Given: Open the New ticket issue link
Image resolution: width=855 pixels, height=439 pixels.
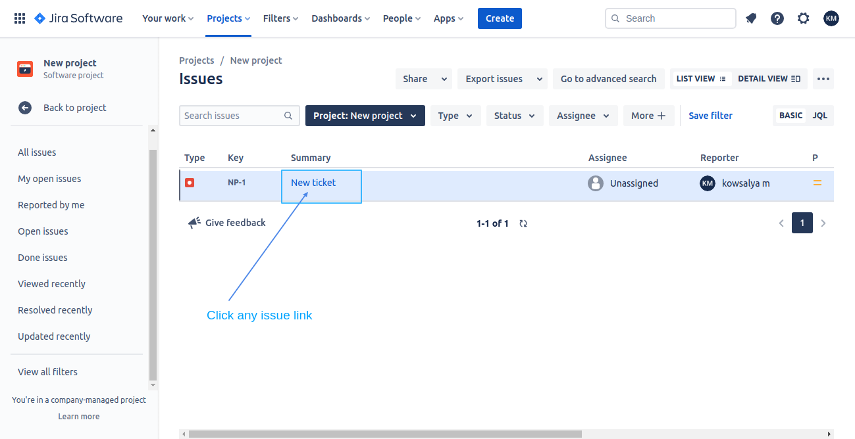Looking at the screenshot, I should coord(313,183).
